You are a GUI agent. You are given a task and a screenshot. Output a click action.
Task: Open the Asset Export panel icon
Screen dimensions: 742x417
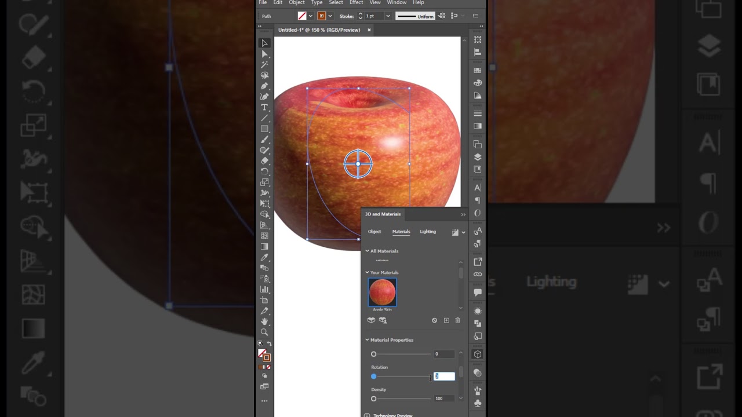click(478, 262)
